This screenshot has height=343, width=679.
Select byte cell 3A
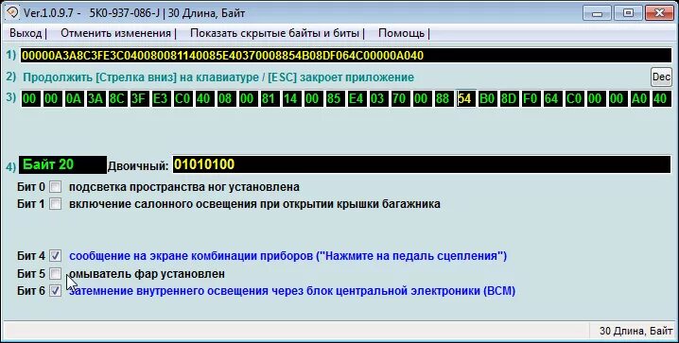(x=96, y=98)
